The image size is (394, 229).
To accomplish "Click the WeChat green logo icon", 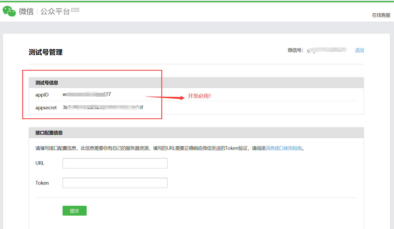I will click(9, 11).
